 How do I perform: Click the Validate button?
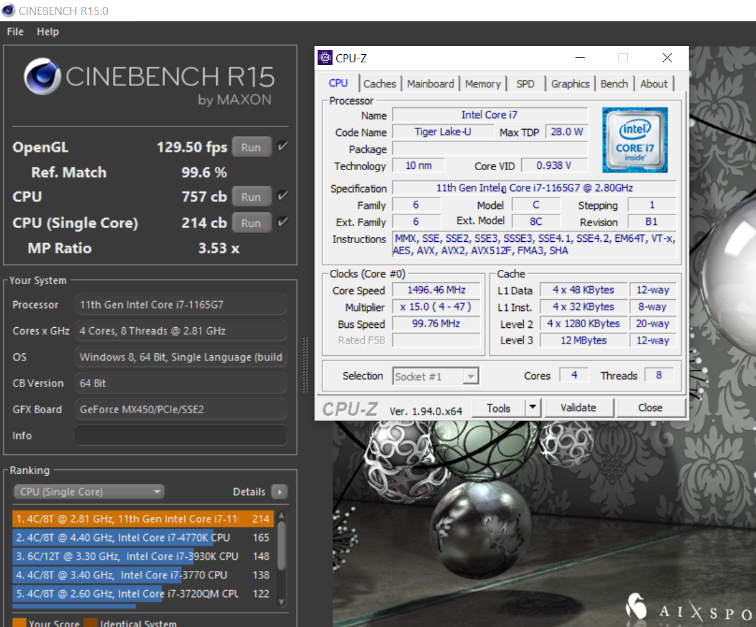click(579, 408)
